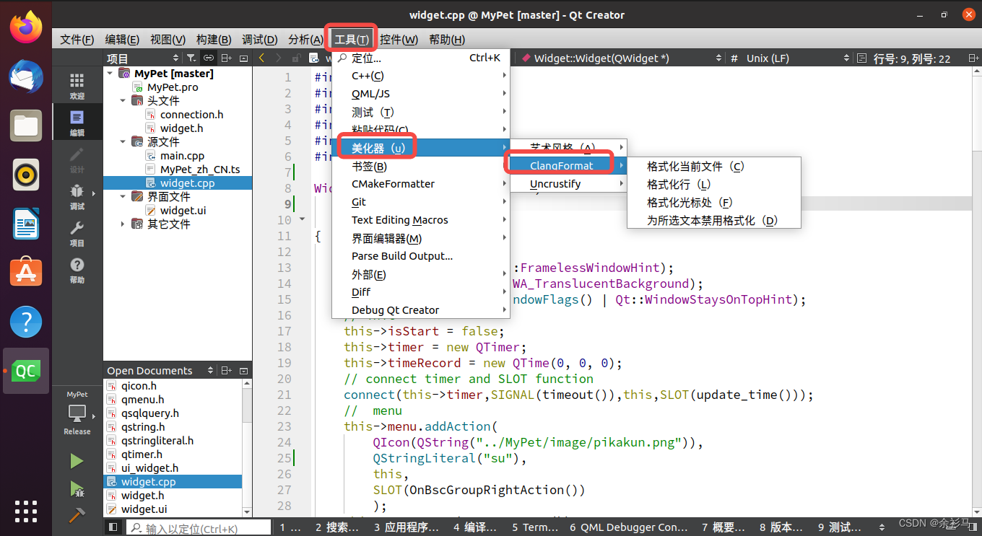Screen dimensions: 982x536
Task: Open the Uncrustify submenu
Action: pos(568,184)
